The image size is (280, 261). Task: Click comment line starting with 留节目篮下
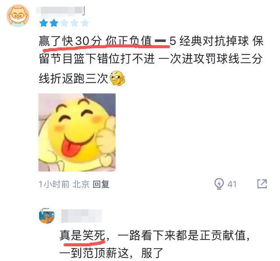click(x=151, y=59)
